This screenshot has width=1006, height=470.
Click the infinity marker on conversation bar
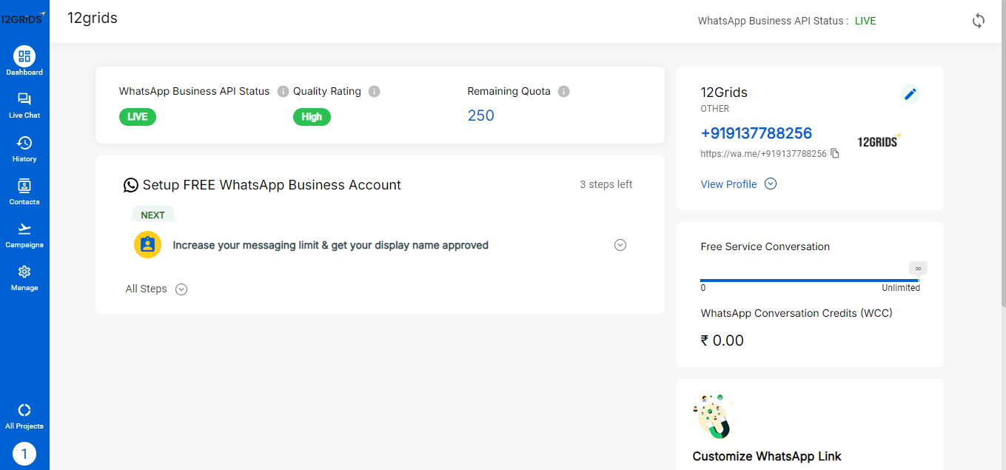pos(918,268)
